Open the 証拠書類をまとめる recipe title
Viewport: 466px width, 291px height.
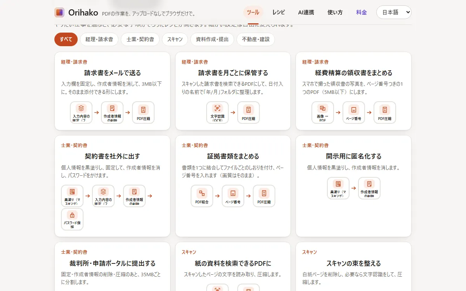pyautogui.click(x=233, y=156)
